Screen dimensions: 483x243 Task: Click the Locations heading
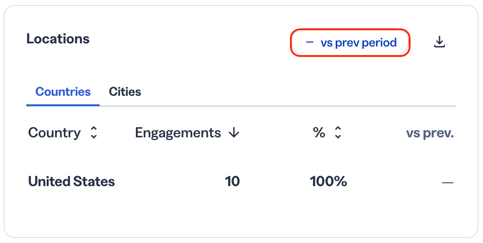tap(58, 39)
